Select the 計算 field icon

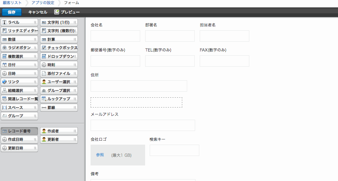(44, 39)
